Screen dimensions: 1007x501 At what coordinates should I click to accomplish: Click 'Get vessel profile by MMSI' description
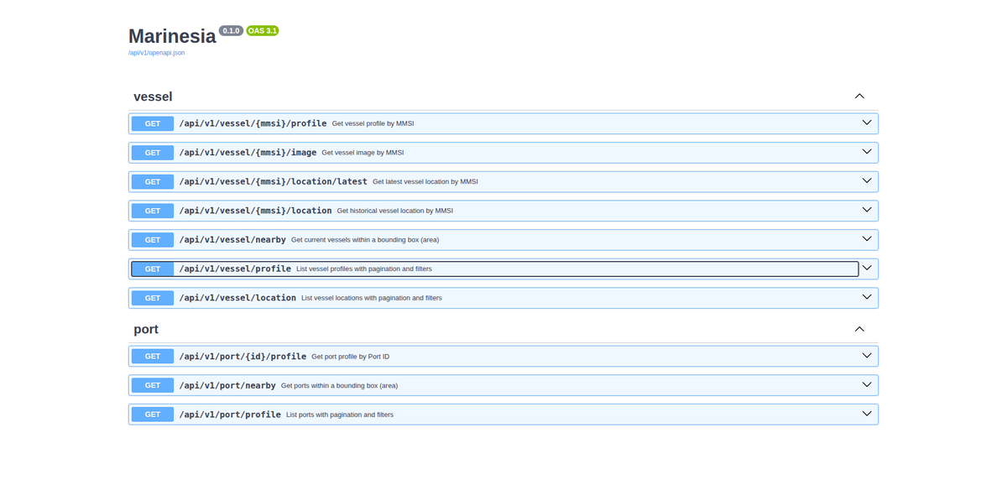(373, 123)
